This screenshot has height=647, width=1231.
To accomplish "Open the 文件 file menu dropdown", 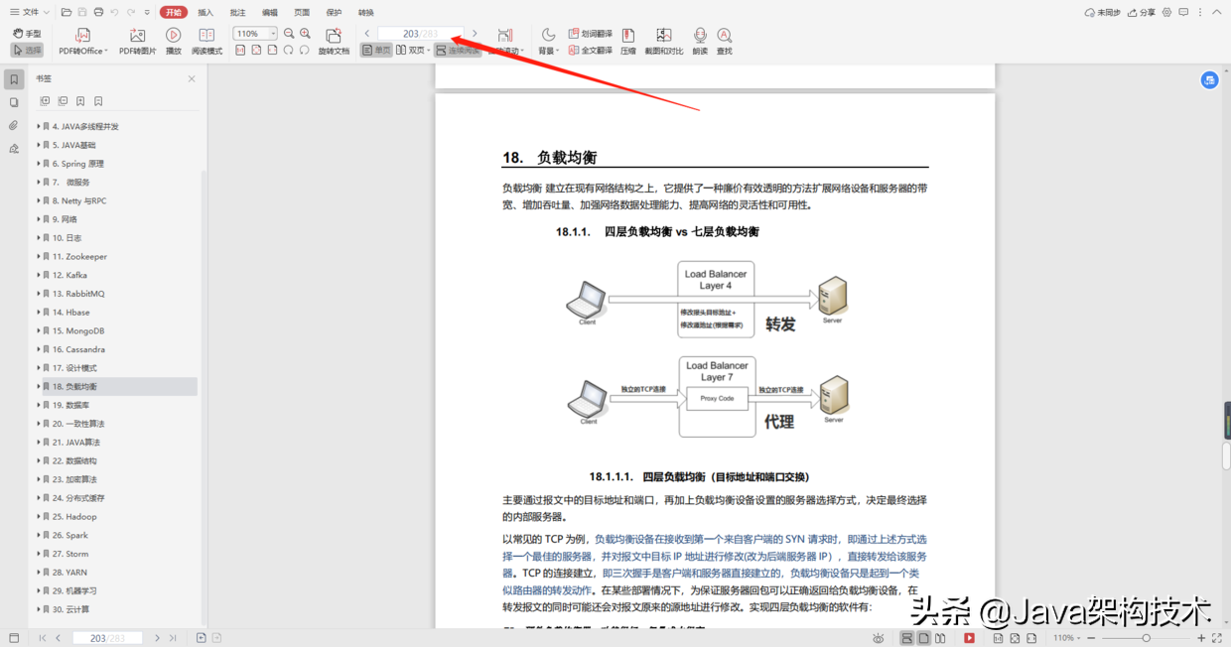I will pos(28,12).
